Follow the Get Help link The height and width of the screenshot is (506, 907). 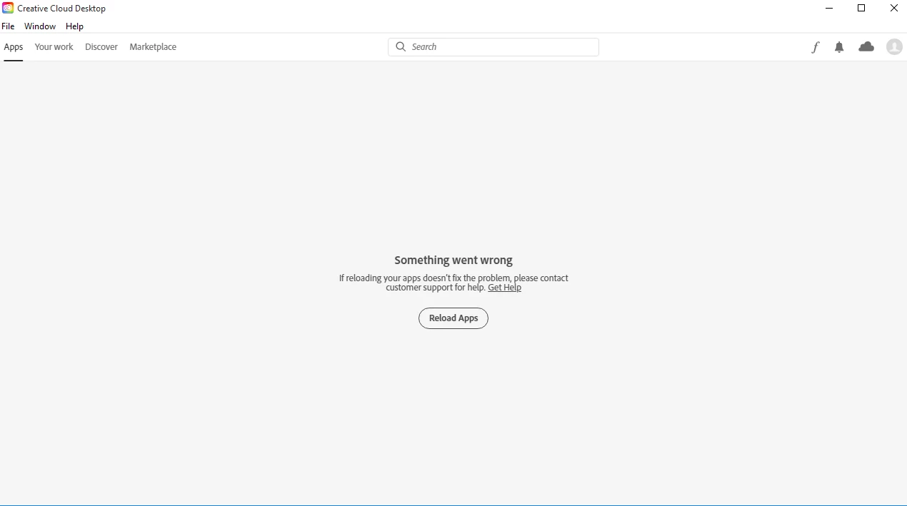(x=504, y=288)
